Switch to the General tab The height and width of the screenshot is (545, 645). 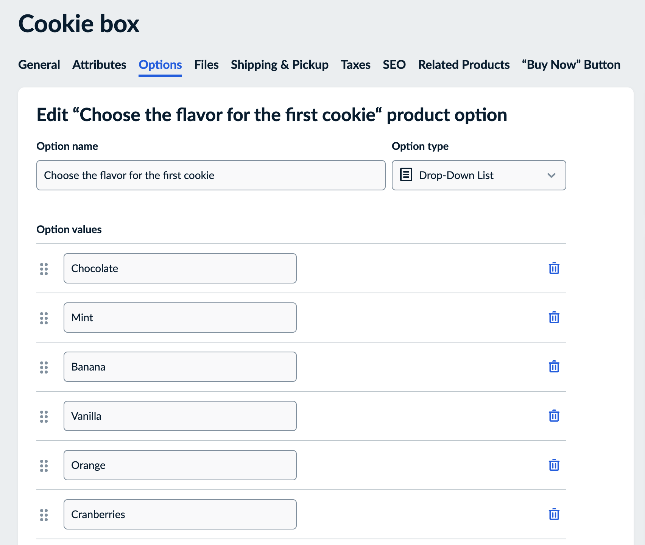coord(39,65)
